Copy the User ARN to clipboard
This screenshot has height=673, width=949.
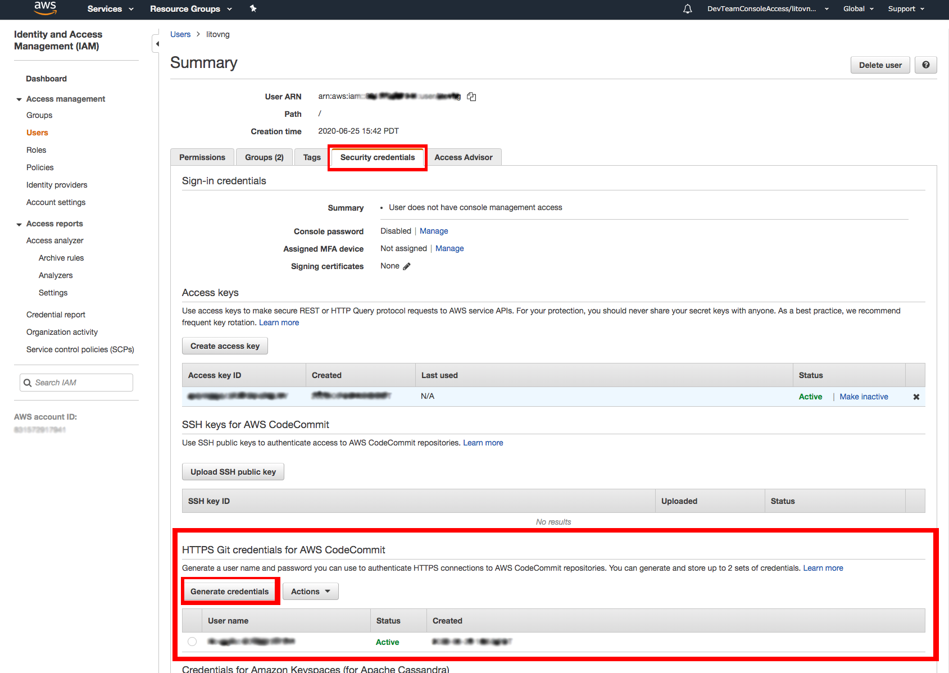coord(471,97)
